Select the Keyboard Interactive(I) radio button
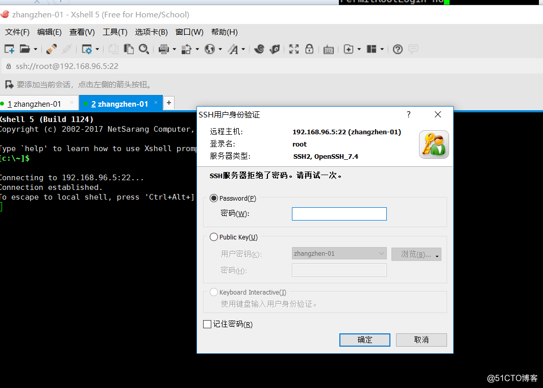The image size is (543, 388). [214, 292]
